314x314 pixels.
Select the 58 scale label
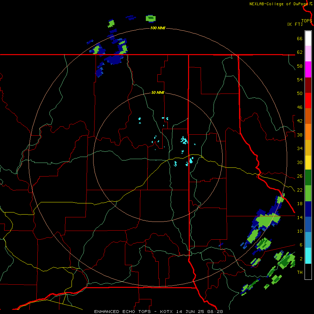[300, 66]
